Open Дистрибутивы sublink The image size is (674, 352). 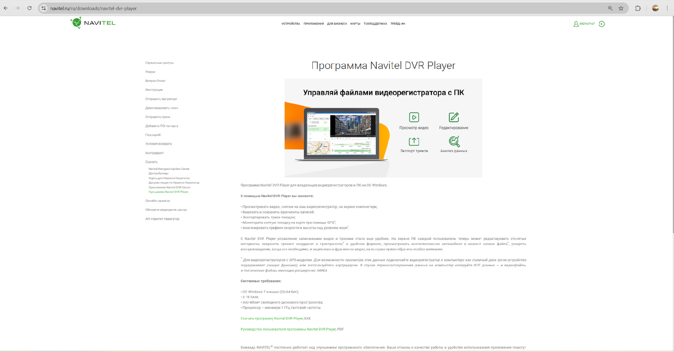click(158, 173)
